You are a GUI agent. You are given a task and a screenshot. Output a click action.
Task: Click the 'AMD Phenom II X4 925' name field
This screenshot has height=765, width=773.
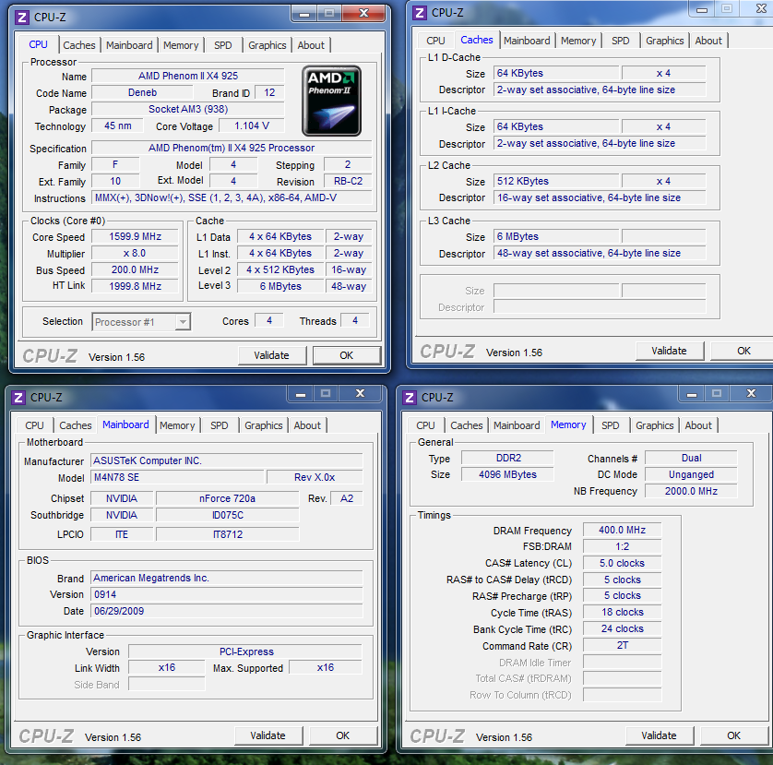188,76
